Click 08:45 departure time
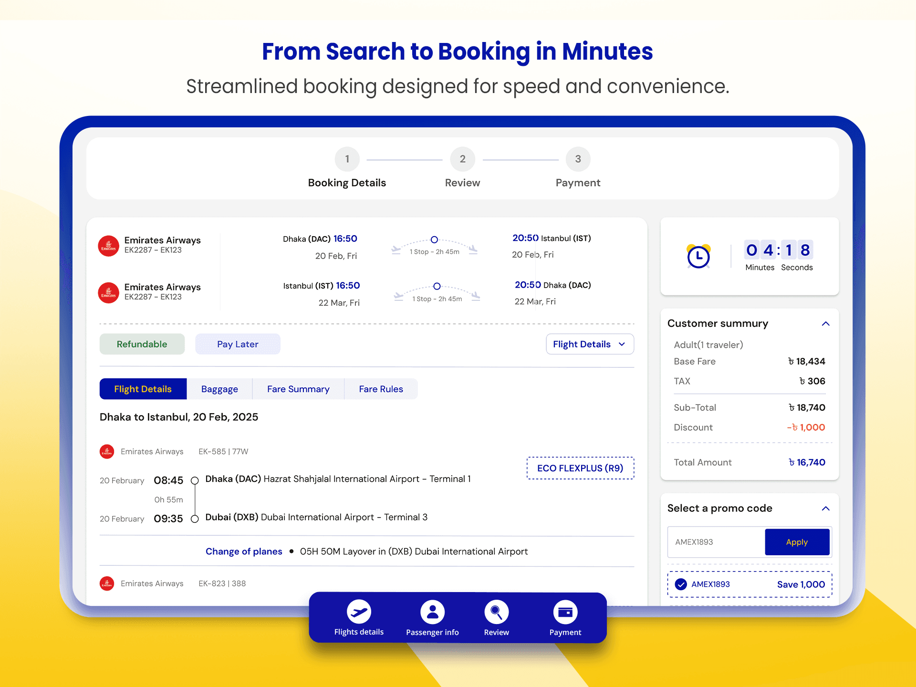 [168, 480]
